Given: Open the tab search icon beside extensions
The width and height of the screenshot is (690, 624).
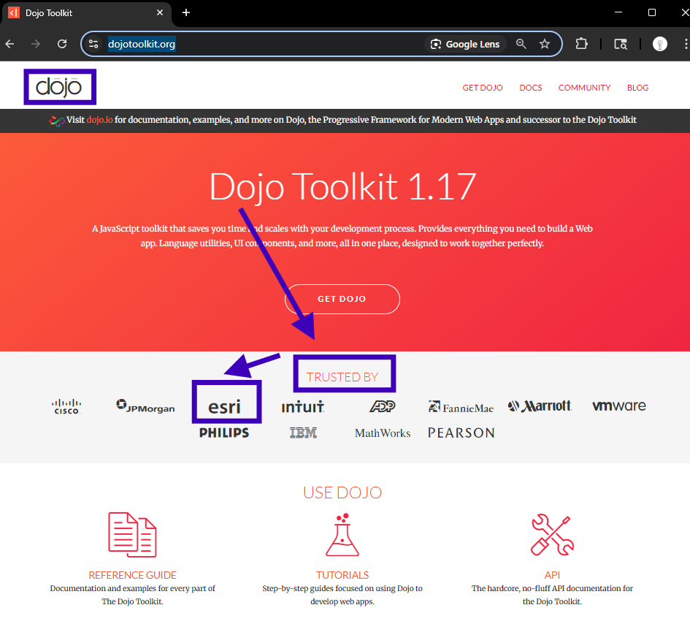Looking at the screenshot, I should pyautogui.click(x=621, y=44).
